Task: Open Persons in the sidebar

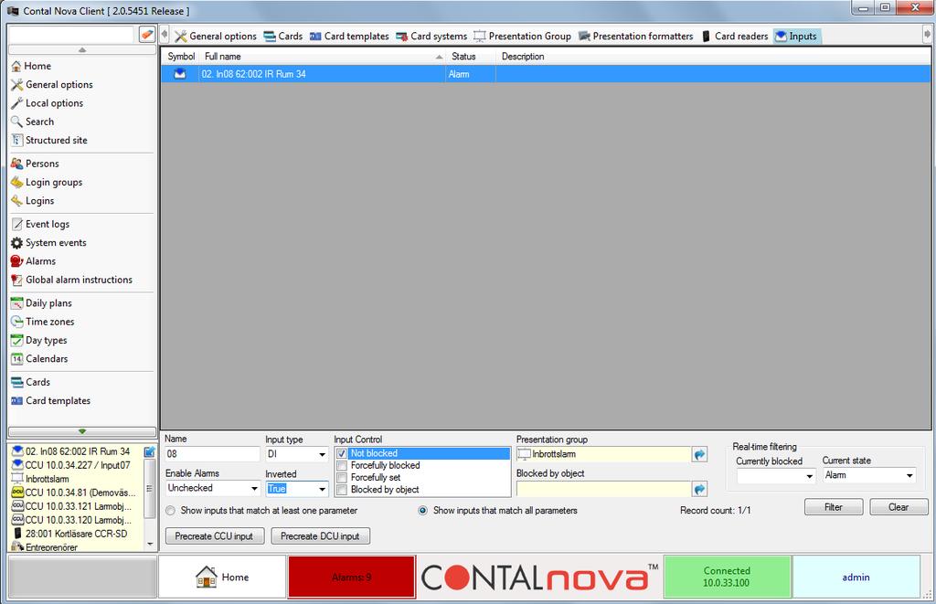Action: pyautogui.click(x=36, y=163)
